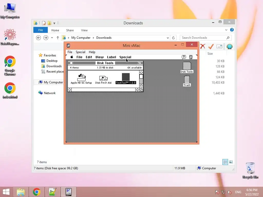
Task: Click the Disk Tools window zoom box
Action: coord(139,63)
